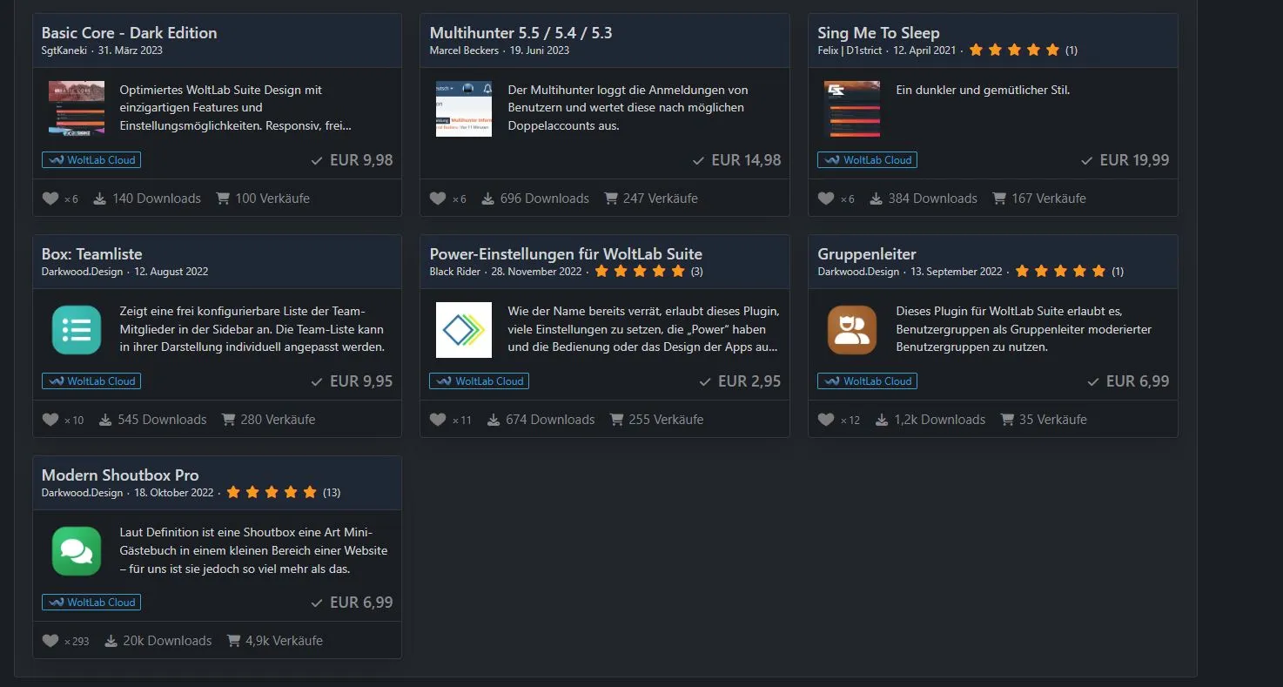Image resolution: width=1283 pixels, height=687 pixels.
Task: Click download icon on Multihunter card
Action: point(488,199)
